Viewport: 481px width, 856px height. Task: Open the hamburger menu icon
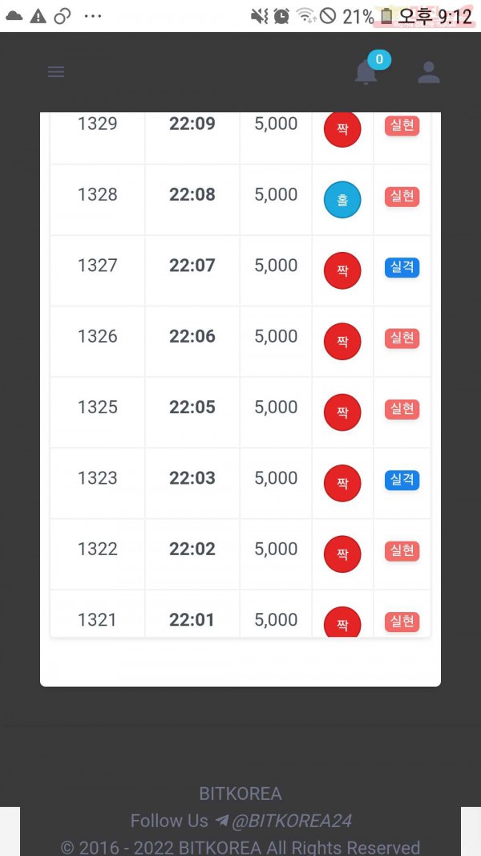pos(56,71)
